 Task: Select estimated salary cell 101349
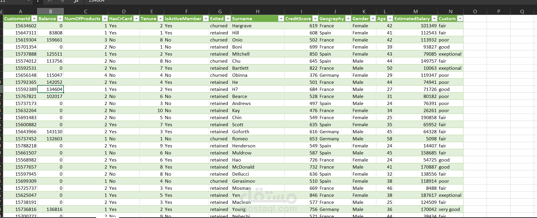[x=415, y=26]
